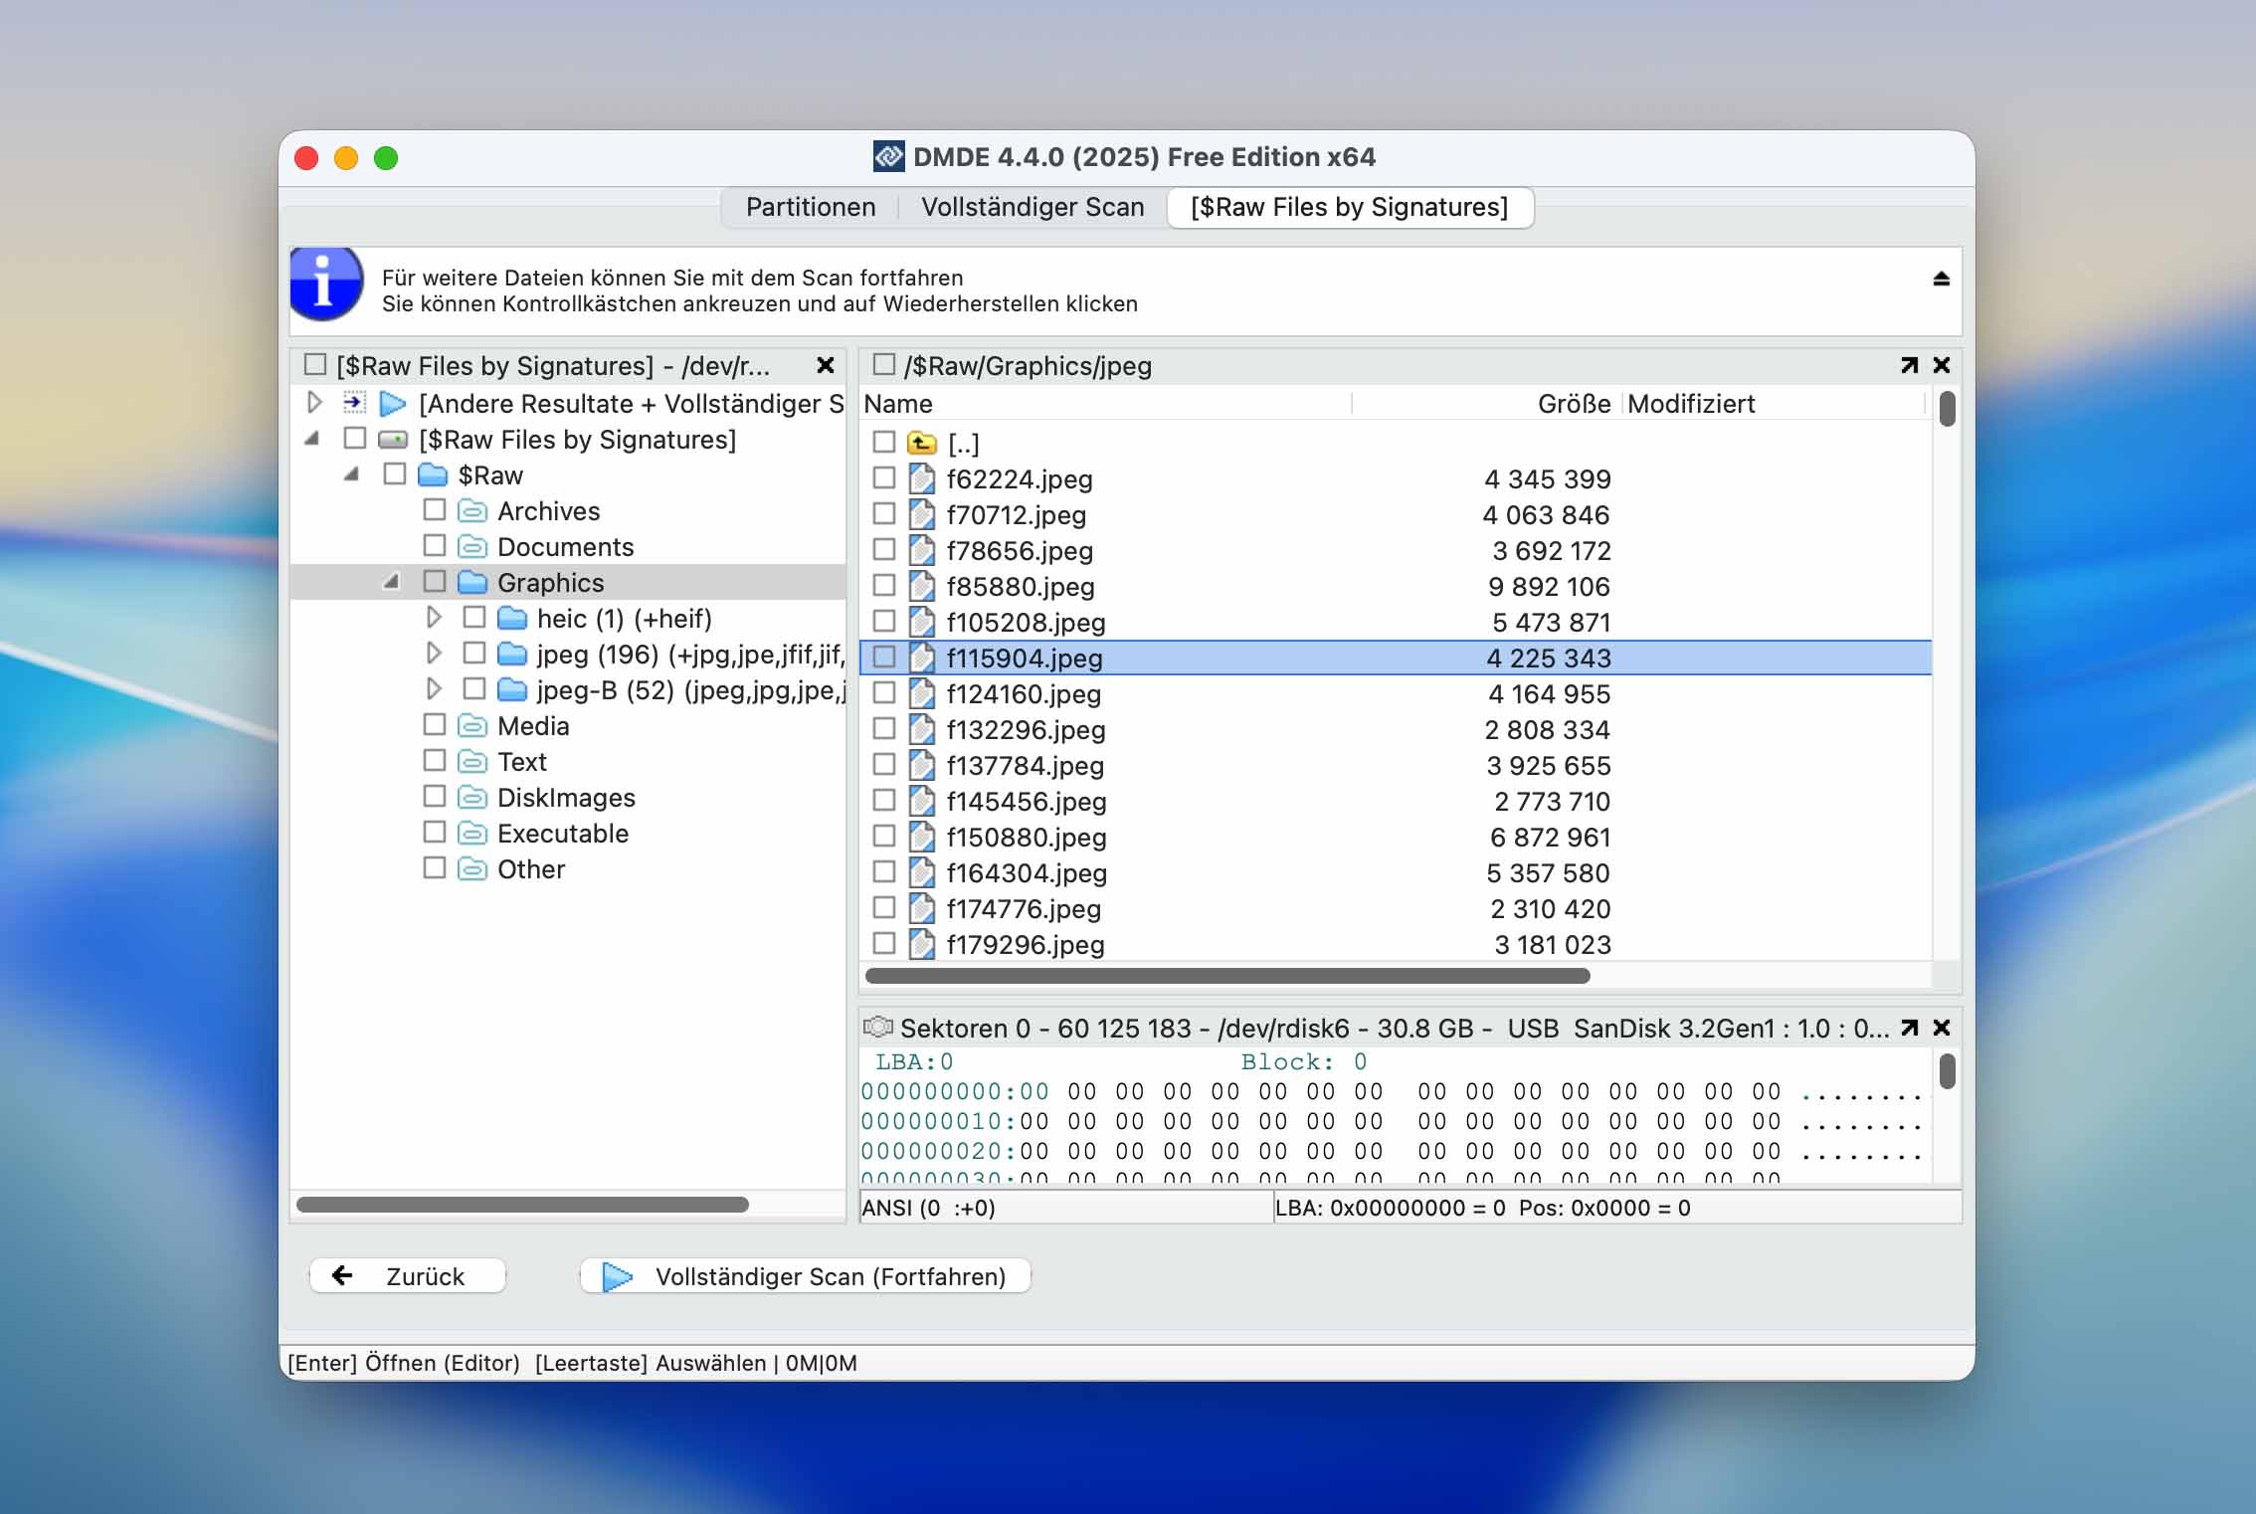Viewport: 2256px width, 1514px height.
Task: Collapse the Graphics tree branch
Action: 393,582
